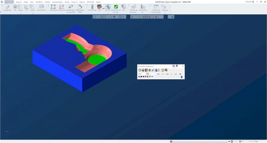Image resolution: width=267 pixels, height=143 pixels.
Task: Click the Dimensionar icon
Action: pyautogui.click(x=61, y=7)
